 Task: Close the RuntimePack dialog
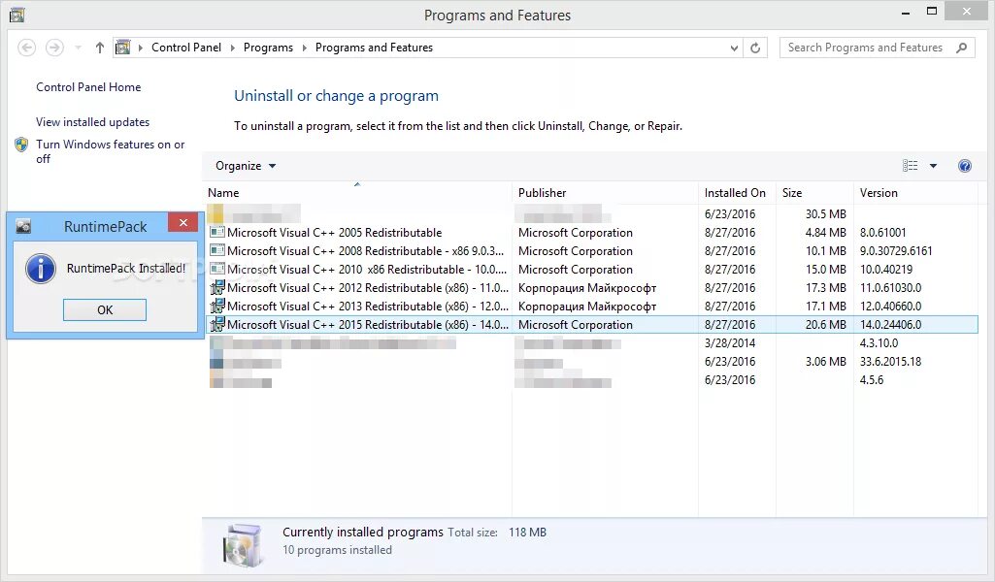coord(182,222)
